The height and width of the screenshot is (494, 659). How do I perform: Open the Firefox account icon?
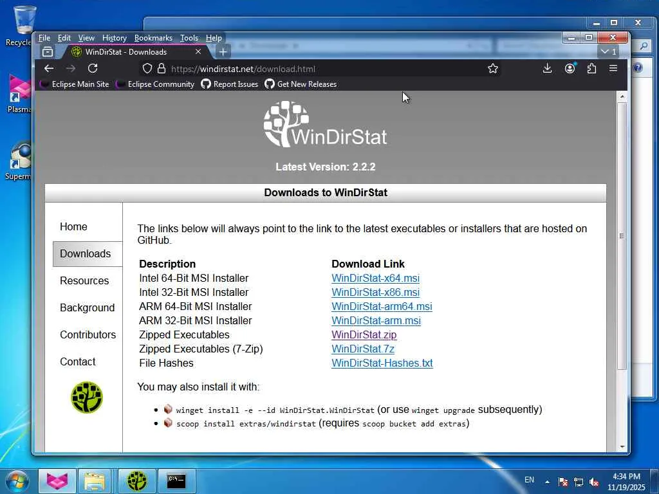coord(570,68)
